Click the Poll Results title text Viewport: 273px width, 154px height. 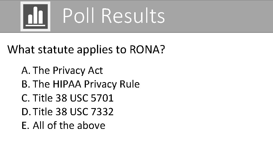click(113, 16)
